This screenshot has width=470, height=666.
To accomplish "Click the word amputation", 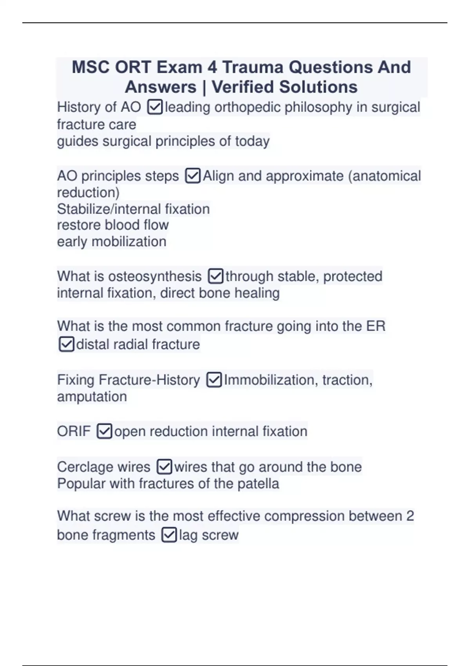I will coord(92,396).
